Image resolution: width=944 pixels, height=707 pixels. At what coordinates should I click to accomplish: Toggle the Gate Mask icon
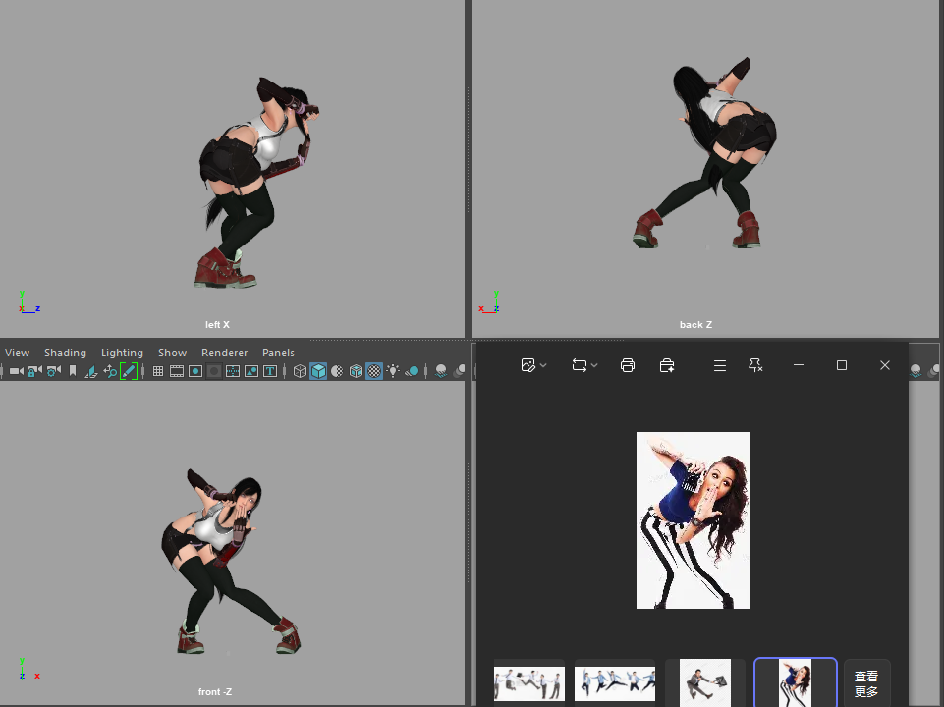(x=214, y=371)
